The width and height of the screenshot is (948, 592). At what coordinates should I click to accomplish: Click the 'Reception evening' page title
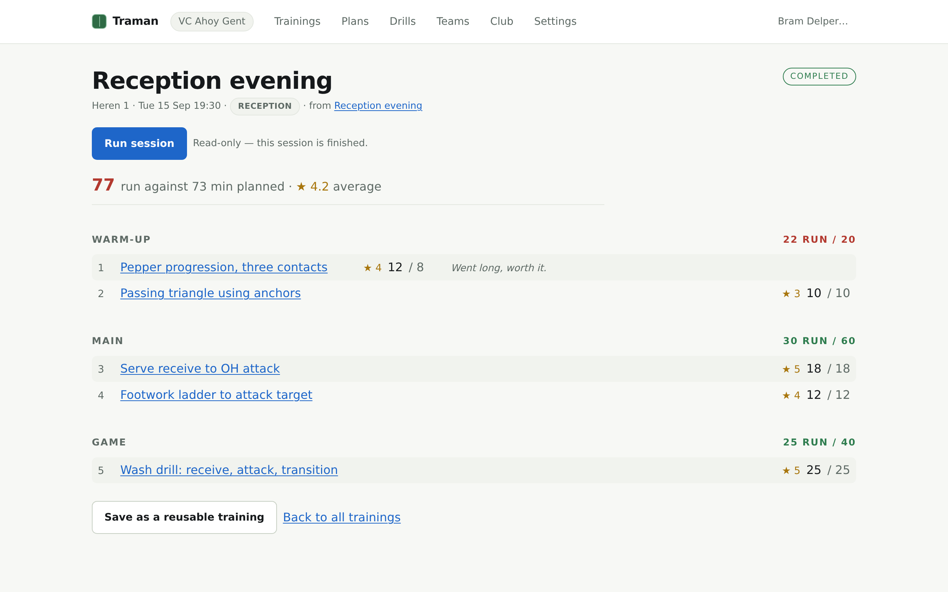[x=212, y=81]
